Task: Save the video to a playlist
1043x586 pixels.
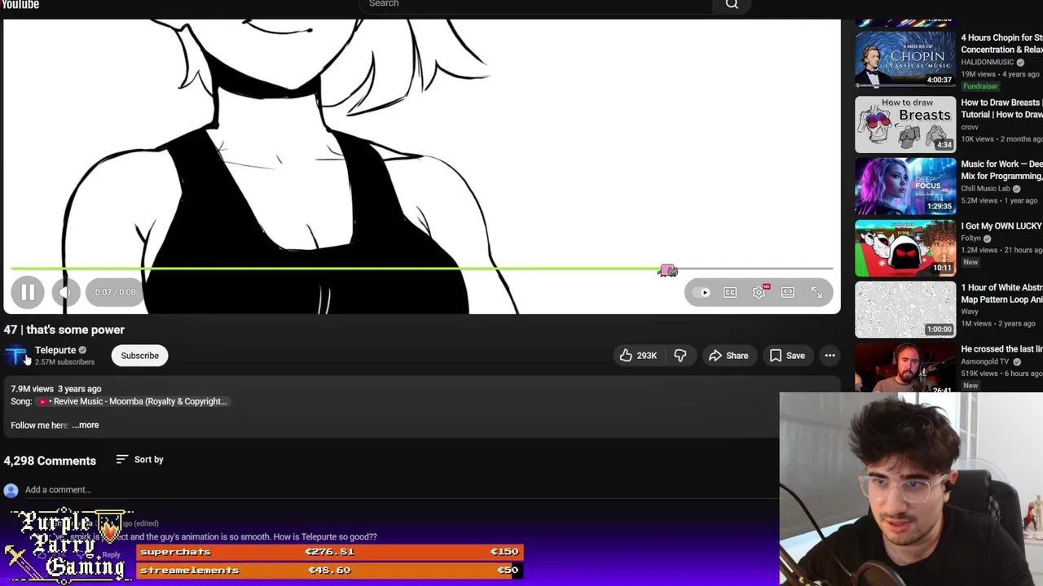Action: [x=787, y=356]
